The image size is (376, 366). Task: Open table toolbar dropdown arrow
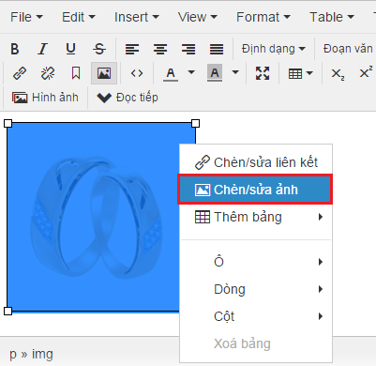tap(309, 73)
